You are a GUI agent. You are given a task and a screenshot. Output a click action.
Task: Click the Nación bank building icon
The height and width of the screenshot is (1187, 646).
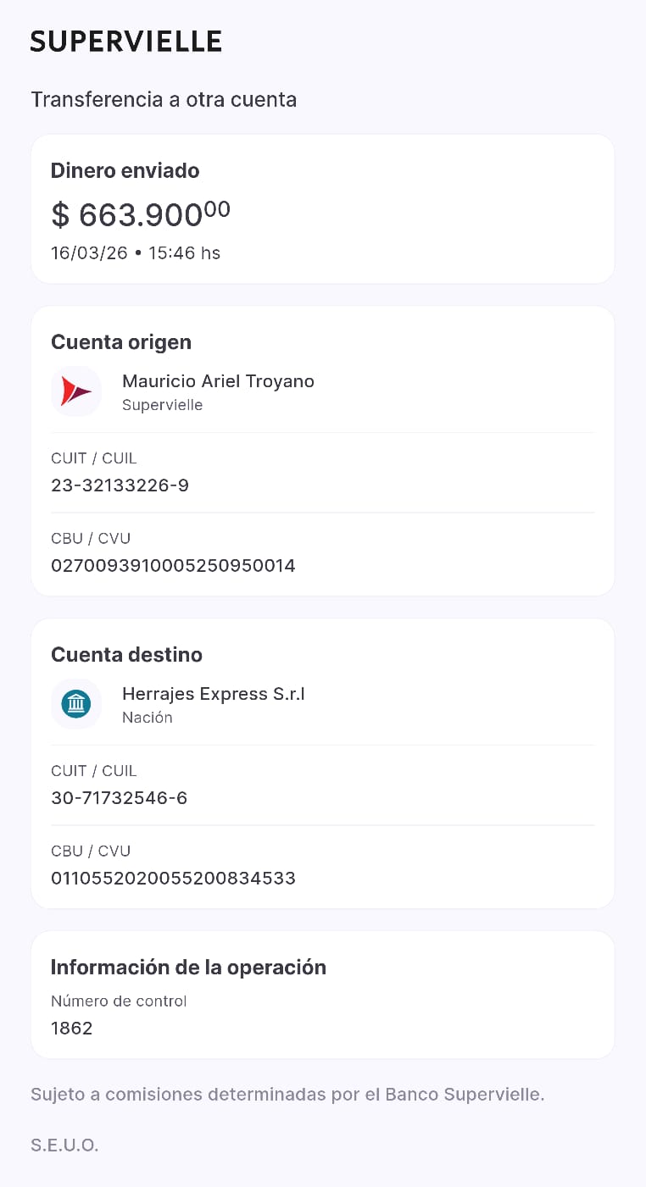76,704
